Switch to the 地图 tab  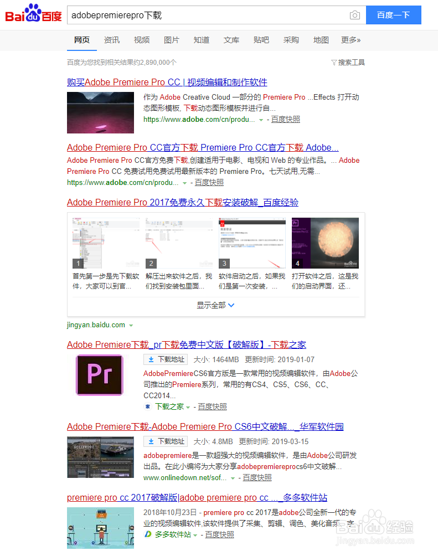tap(321, 40)
